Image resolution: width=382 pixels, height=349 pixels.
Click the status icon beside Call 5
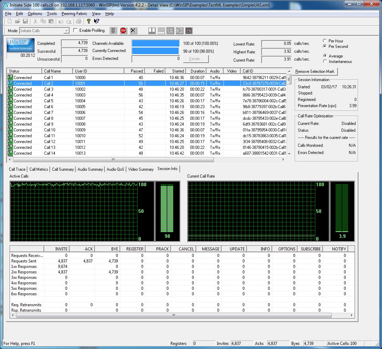(10, 101)
